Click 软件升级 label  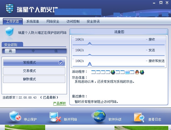pyautogui.click(x=115, y=119)
